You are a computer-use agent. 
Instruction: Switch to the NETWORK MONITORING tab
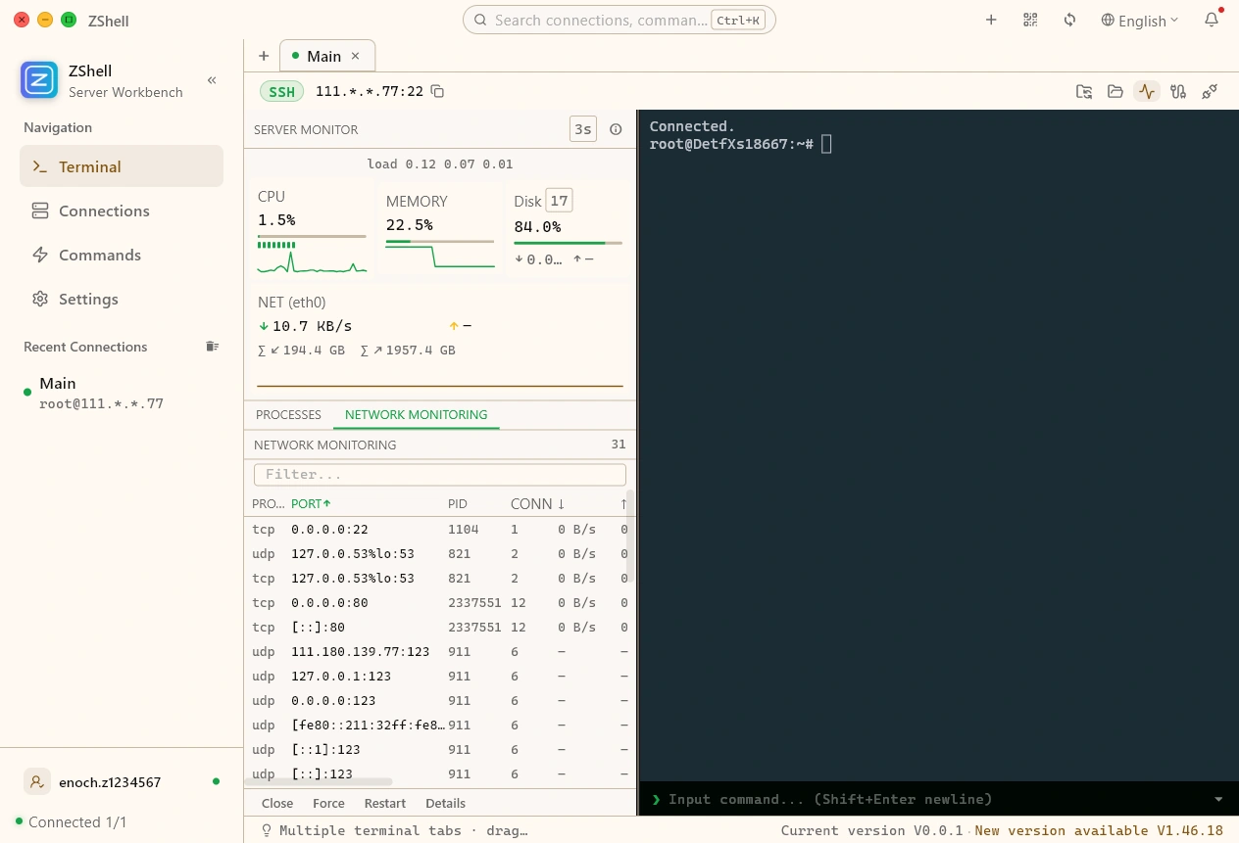[416, 415]
